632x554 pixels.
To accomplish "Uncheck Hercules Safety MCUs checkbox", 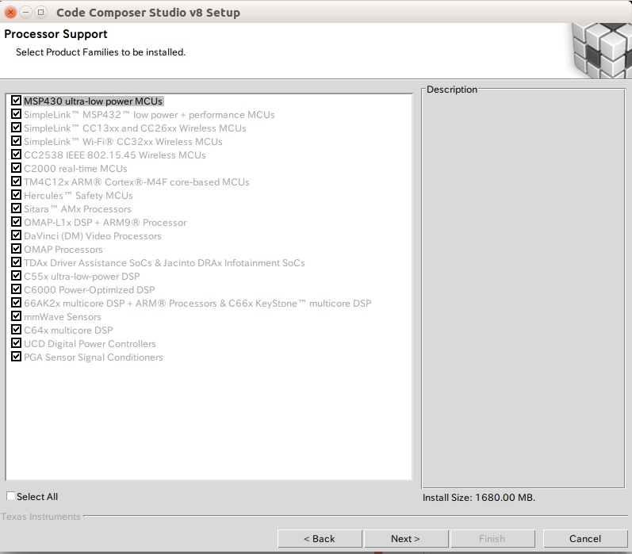I will coord(16,195).
